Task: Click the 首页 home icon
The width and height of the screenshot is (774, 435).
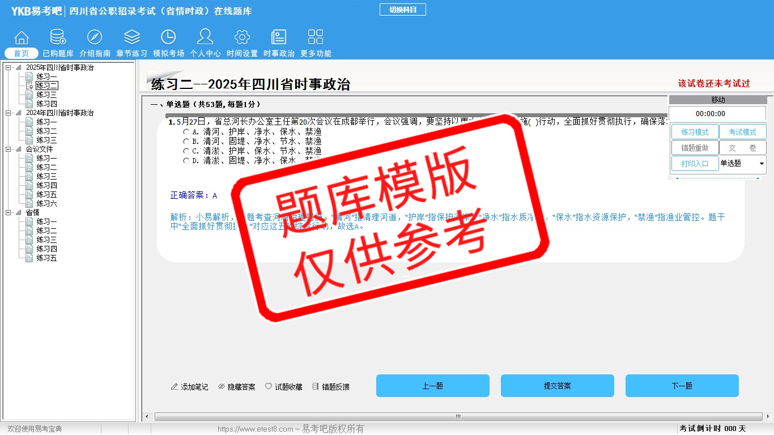Action: pos(22,38)
